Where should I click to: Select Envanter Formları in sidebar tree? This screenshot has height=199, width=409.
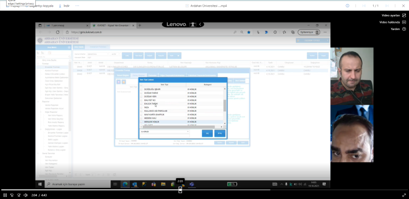click(53, 67)
